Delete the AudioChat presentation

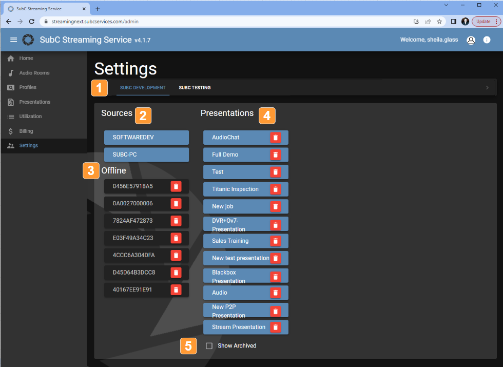(x=275, y=138)
